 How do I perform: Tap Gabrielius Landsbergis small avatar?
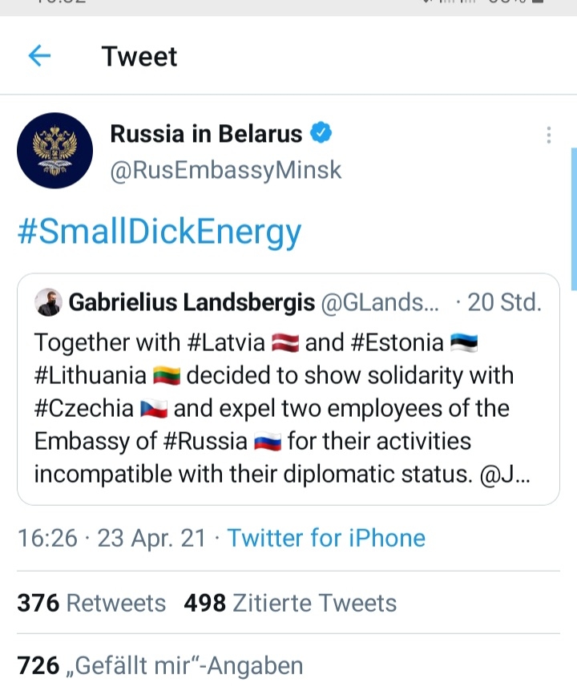point(48,302)
